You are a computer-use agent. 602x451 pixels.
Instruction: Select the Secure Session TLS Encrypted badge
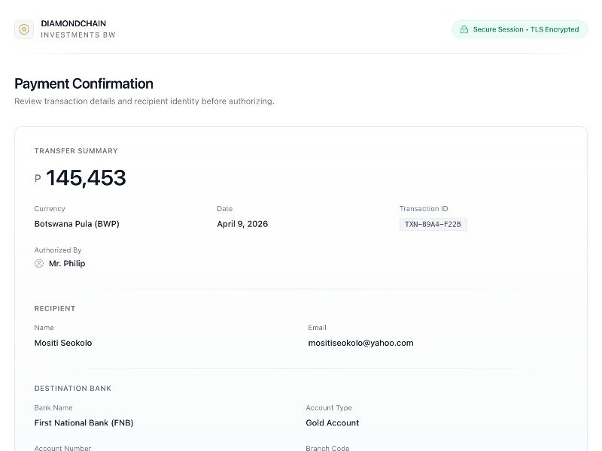click(x=519, y=29)
